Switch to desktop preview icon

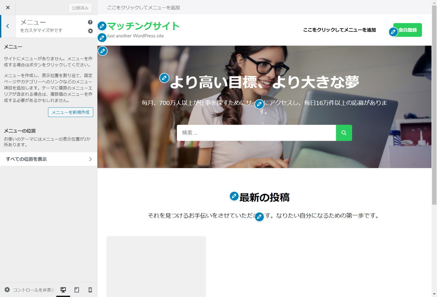(63, 290)
